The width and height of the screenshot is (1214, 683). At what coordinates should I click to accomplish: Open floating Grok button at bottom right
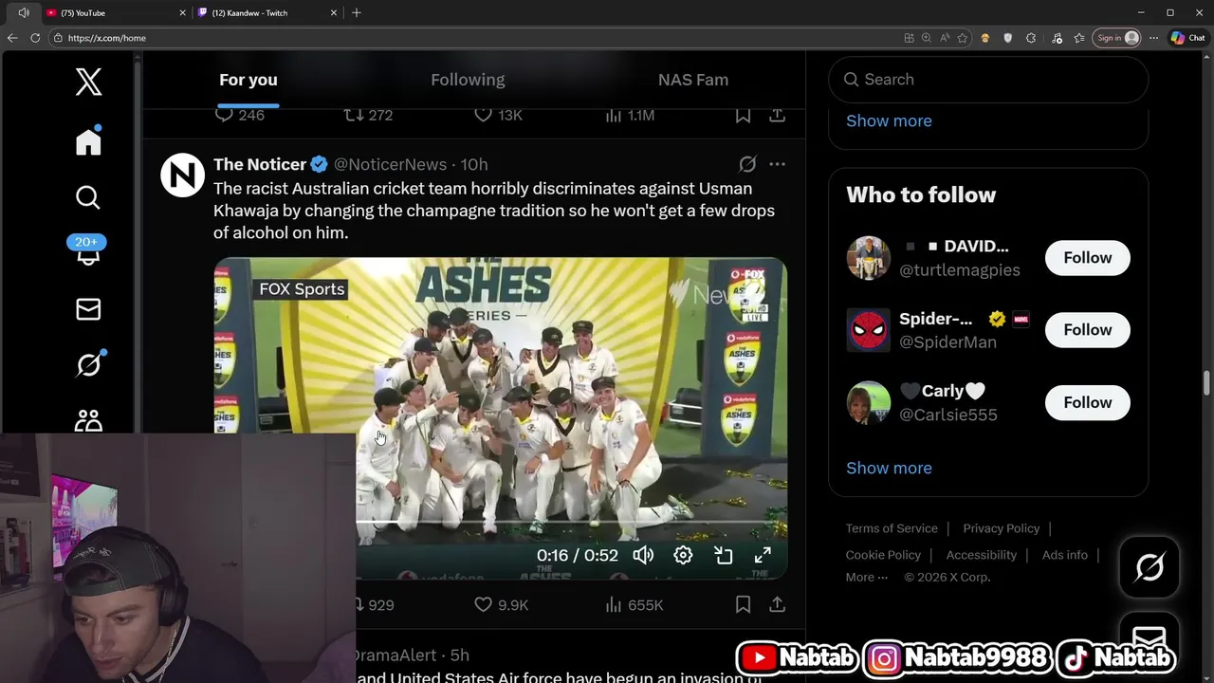coord(1149,567)
